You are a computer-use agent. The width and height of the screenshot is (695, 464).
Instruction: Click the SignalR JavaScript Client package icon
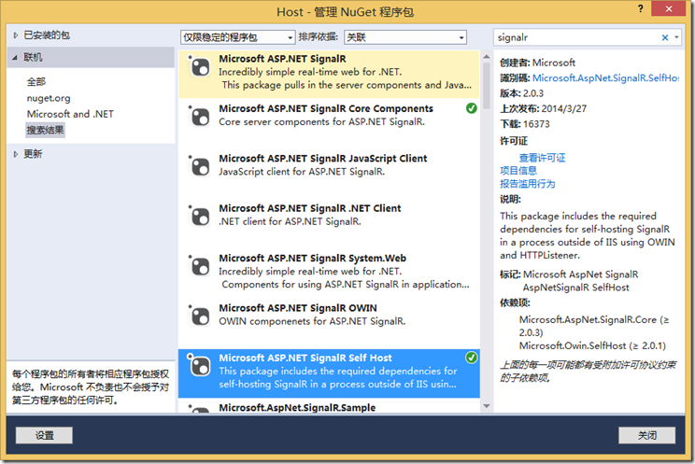200,167
